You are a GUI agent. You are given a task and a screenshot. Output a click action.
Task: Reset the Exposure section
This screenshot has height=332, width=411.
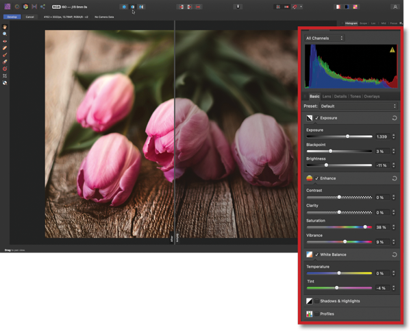(395, 118)
